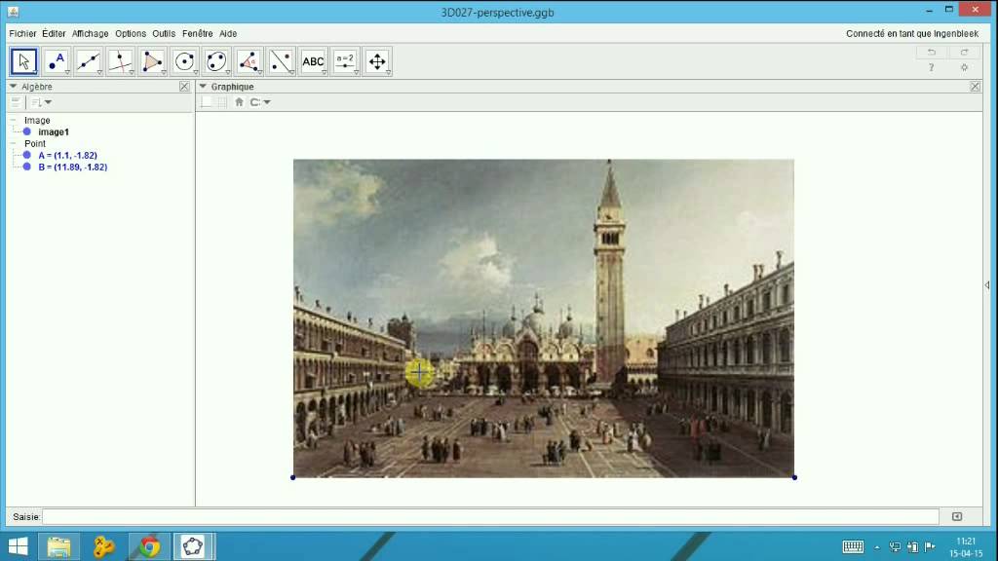This screenshot has height=561, width=998.
Task: Collapse the Point tree group
Action: pyautogui.click(x=13, y=144)
